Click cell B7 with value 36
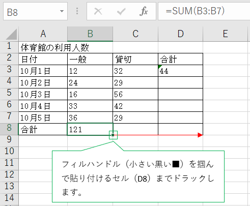This screenshot has height=206, width=250. coord(90,117)
